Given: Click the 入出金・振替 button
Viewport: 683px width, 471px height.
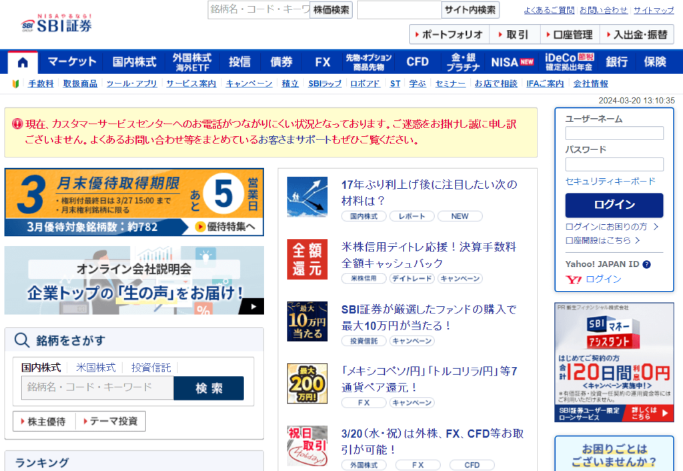Looking at the screenshot, I should point(637,35).
